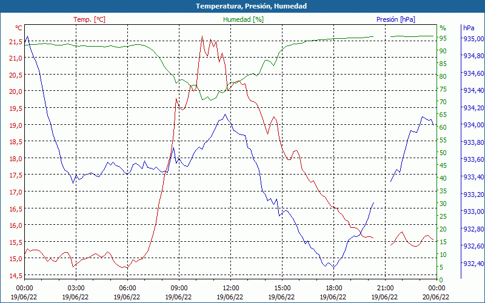Click green humidity axis value '50'
Viewport: 485px width, 303px height.
point(443,153)
